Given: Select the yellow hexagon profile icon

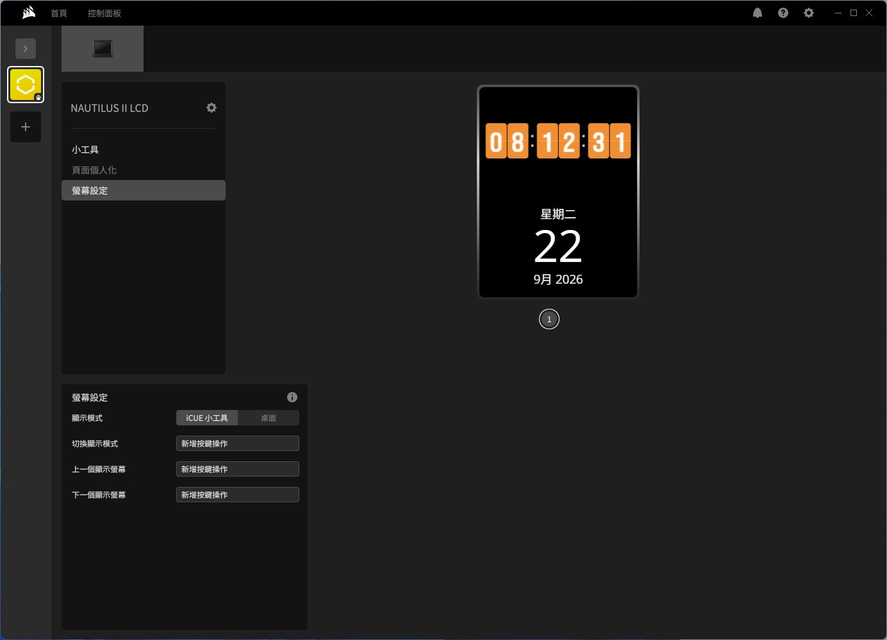Looking at the screenshot, I should tap(26, 85).
